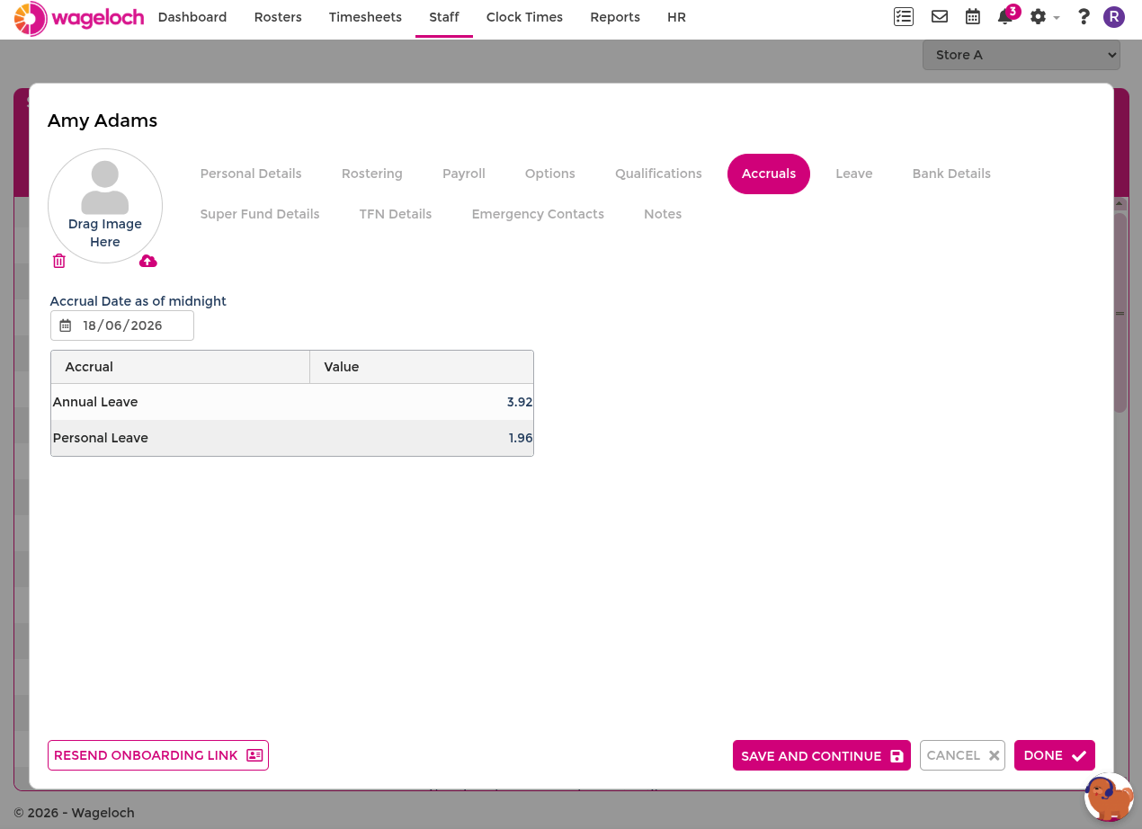The image size is (1142, 829).
Task: Select the Annual Leave row
Action: coord(292,402)
